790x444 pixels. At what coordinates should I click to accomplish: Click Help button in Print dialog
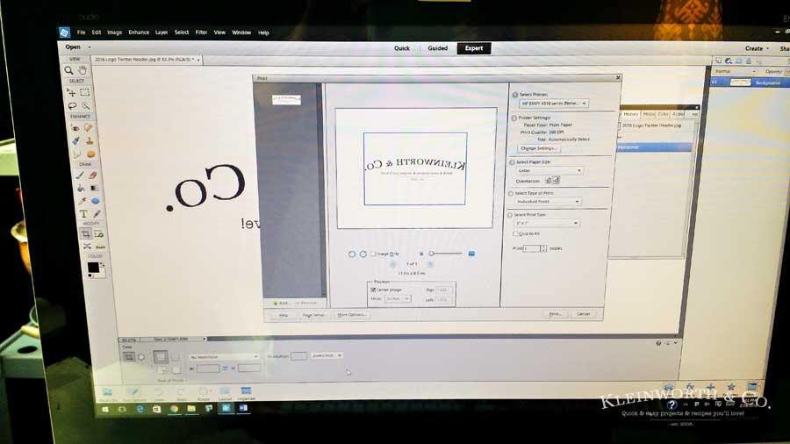pyautogui.click(x=284, y=315)
